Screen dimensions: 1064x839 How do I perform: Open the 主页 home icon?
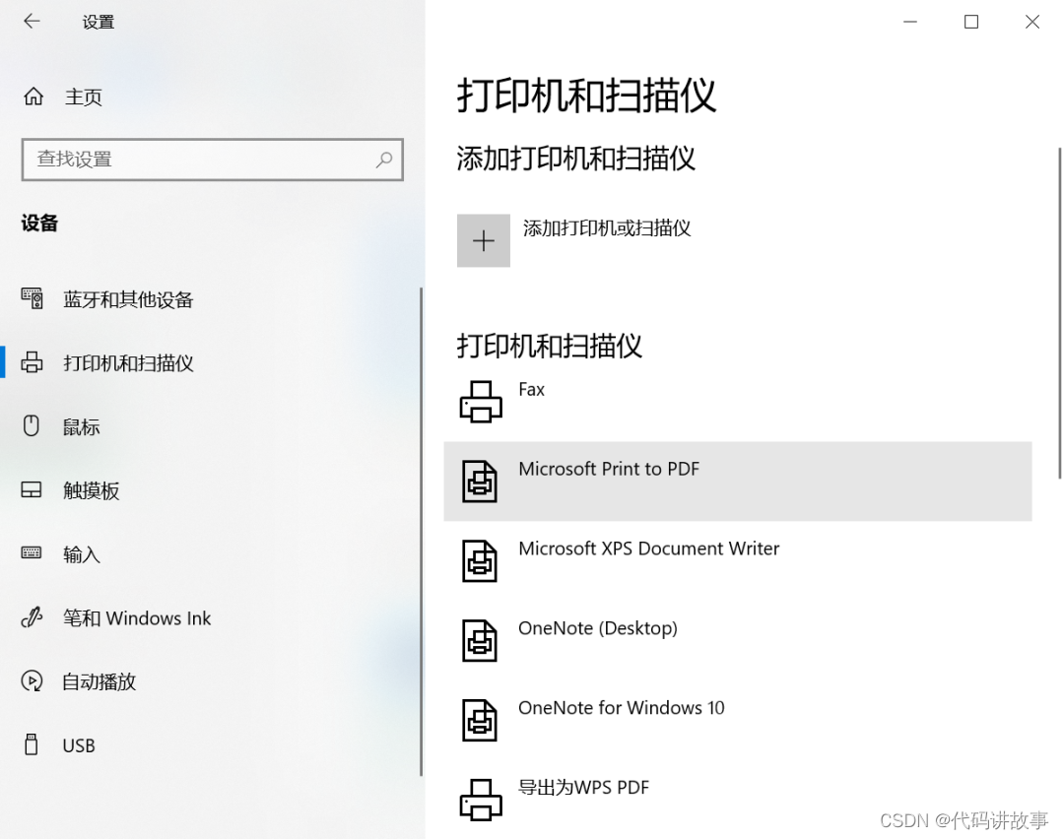(33, 97)
